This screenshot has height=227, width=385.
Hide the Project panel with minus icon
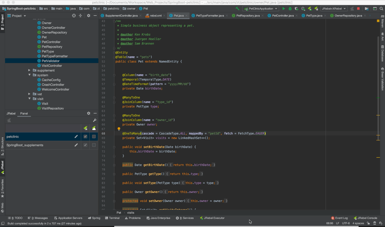(x=95, y=16)
